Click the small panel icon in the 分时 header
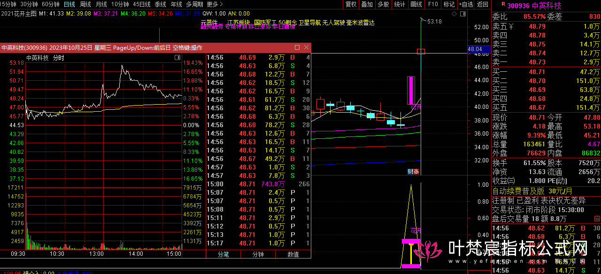This screenshot has height=274, width=601. point(177,58)
